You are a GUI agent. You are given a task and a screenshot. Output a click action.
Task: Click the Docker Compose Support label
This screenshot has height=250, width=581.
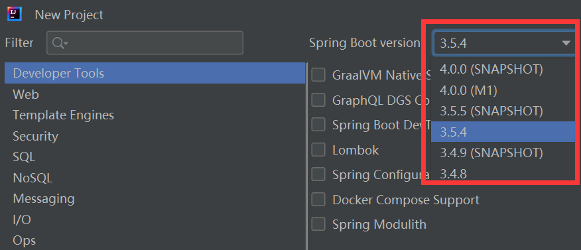click(406, 200)
